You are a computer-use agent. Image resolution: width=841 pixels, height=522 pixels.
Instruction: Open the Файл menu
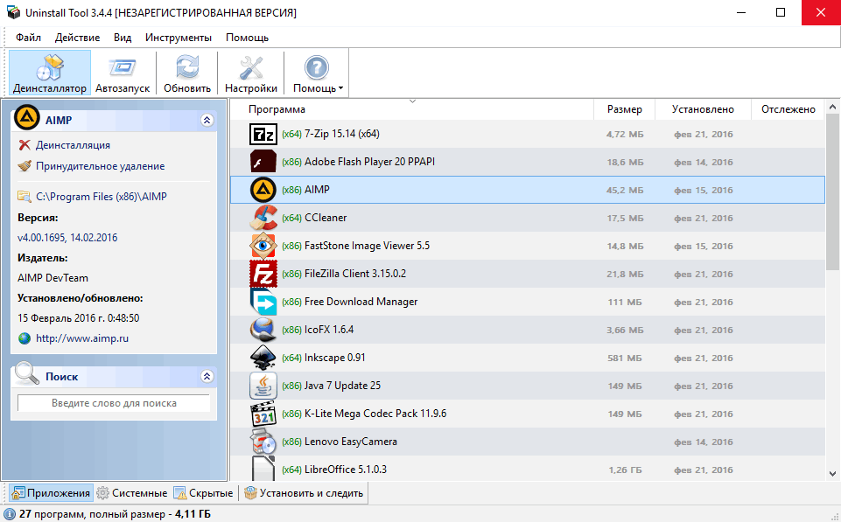tap(28, 38)
